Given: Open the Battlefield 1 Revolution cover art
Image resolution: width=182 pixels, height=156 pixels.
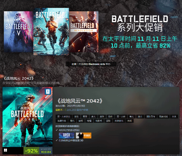Looking at the screenshot, I should coord(84,32).
